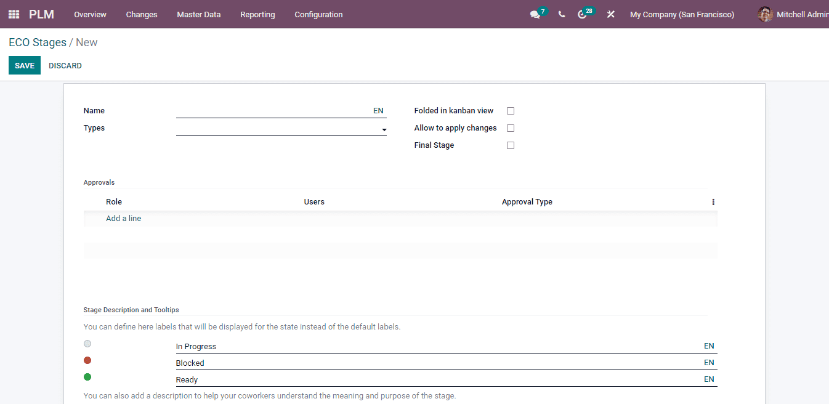
Task: Click the EN translation icon beside Name
Action: click(x=378, y=110)
